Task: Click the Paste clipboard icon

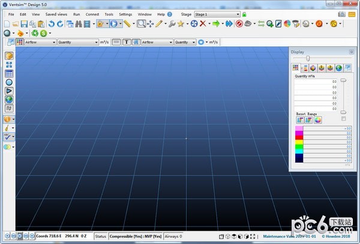Action: tap(41, 23)
